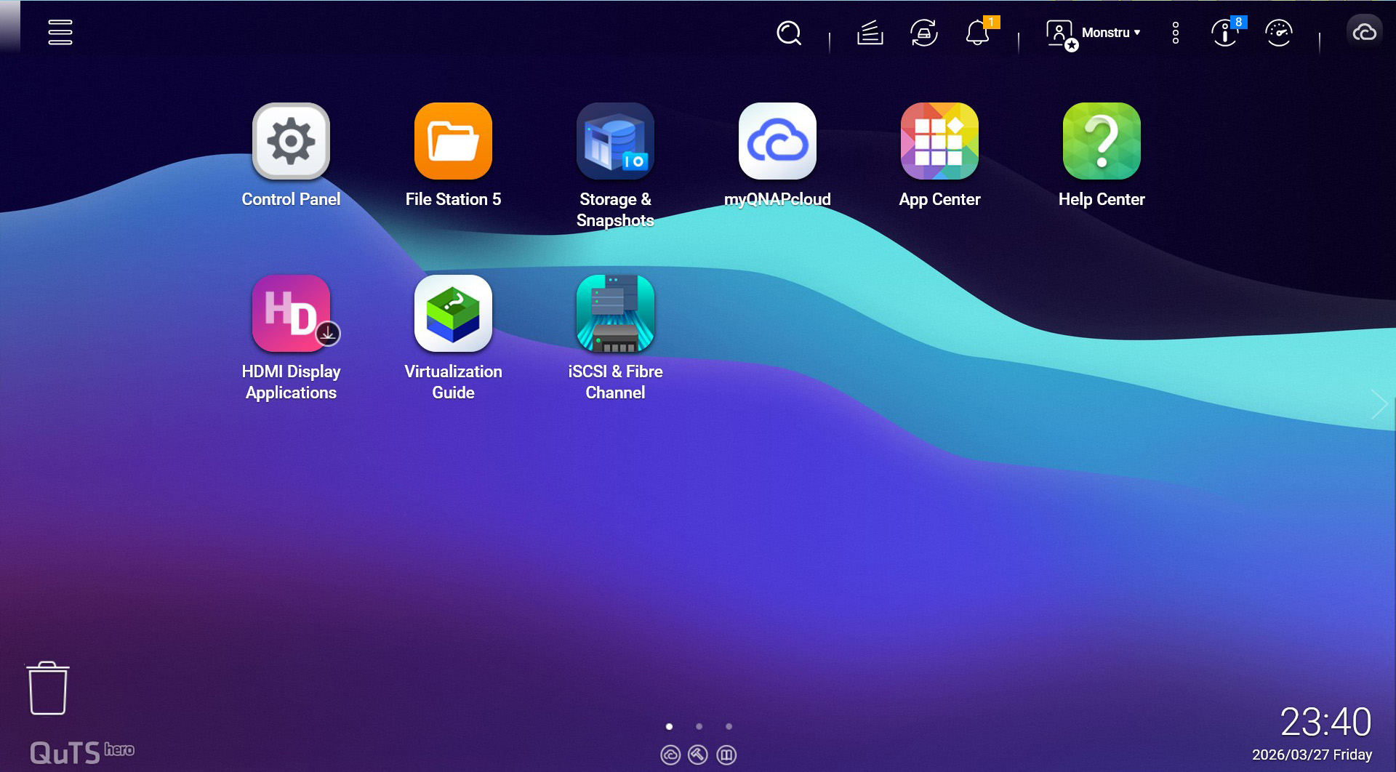Open the Help Center
Viewport: 1396px width, 772px height.
pos(1102,141)
